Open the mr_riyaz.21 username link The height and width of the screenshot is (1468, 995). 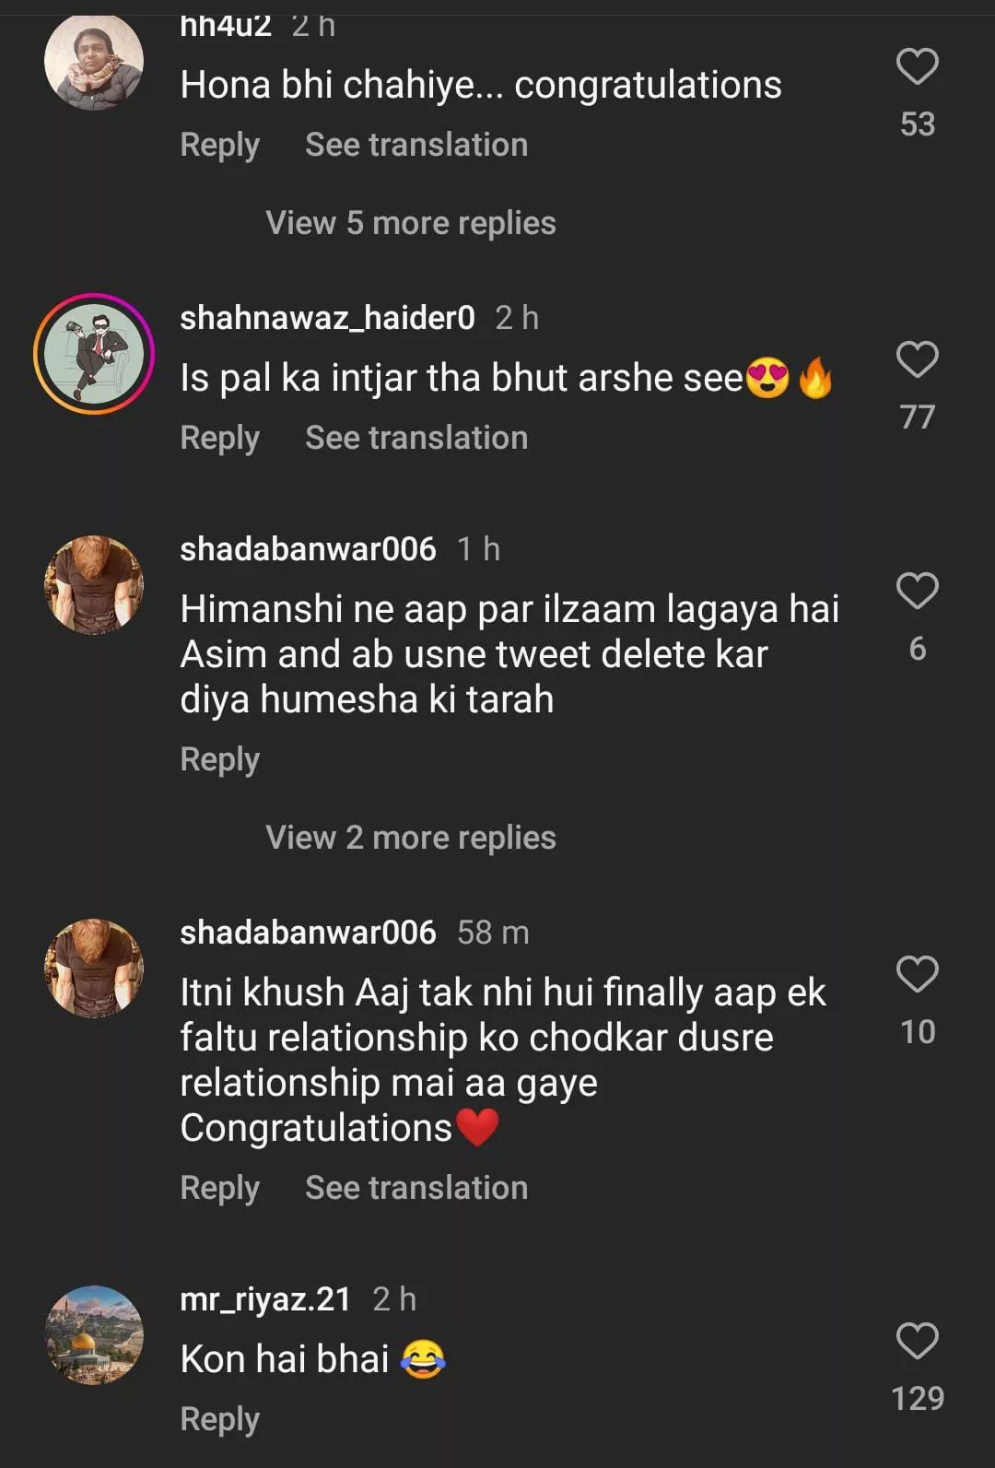tap(265, 1299)
